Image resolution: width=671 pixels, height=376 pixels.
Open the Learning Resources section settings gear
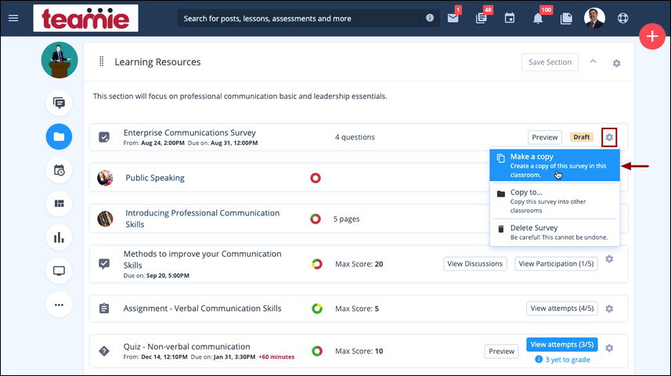coord(616,63)
